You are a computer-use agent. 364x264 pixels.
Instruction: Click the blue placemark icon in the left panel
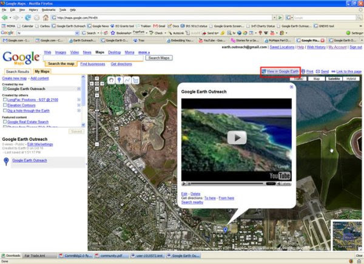click(6, 161)
